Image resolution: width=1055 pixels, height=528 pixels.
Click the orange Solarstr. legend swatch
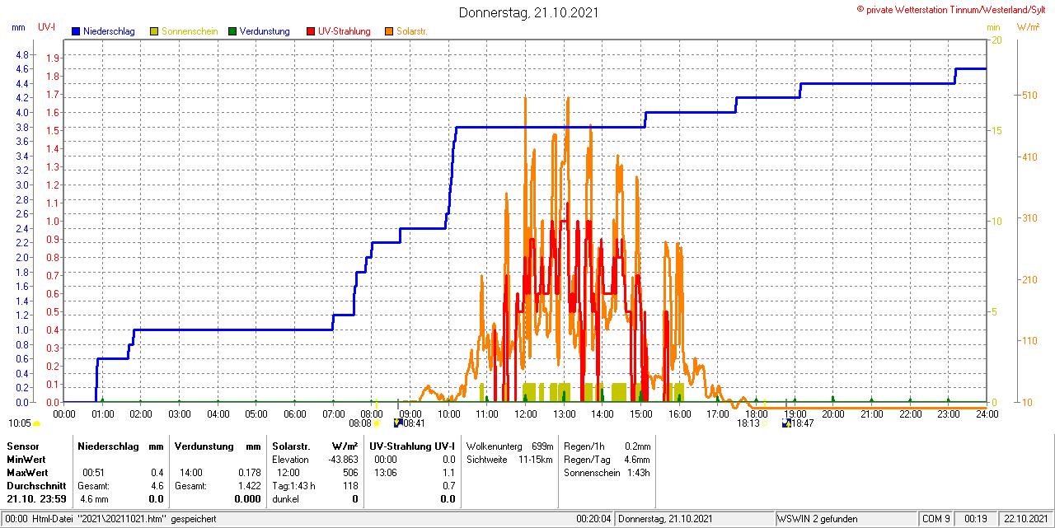point(389,31)
